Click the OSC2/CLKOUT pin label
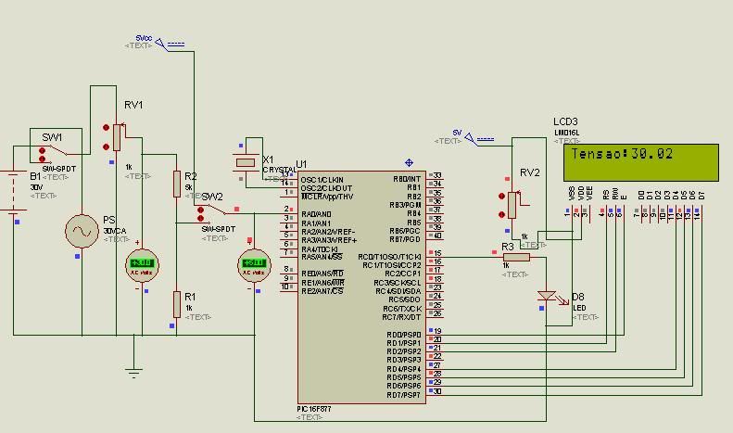Image resolution: width=733 pixels, height=433 pixels. coord(326,188)
